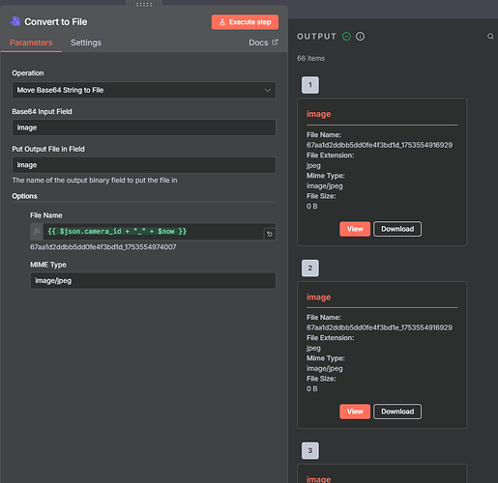Open the Operation dropdown
The image size is (498, 483).
(144, 90)
